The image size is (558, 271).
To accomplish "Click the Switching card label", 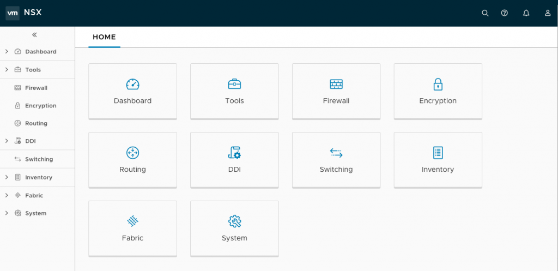I will coord(336,170).
